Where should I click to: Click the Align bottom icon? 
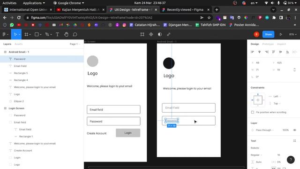tap(287, 52)
